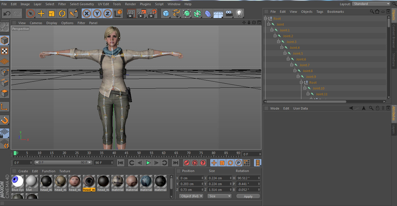
Task: Add a cube primitive object
Action: (x=166, y=14)
